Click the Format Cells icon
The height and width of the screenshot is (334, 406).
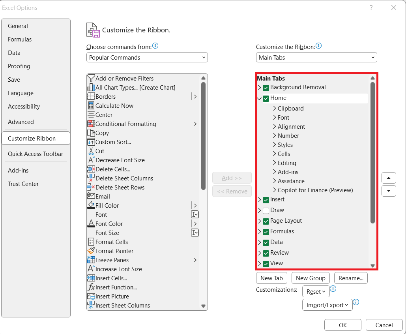coord(91,242)
